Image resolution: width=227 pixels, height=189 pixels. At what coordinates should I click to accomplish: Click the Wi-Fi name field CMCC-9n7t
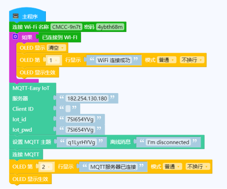tap(66, 27)
